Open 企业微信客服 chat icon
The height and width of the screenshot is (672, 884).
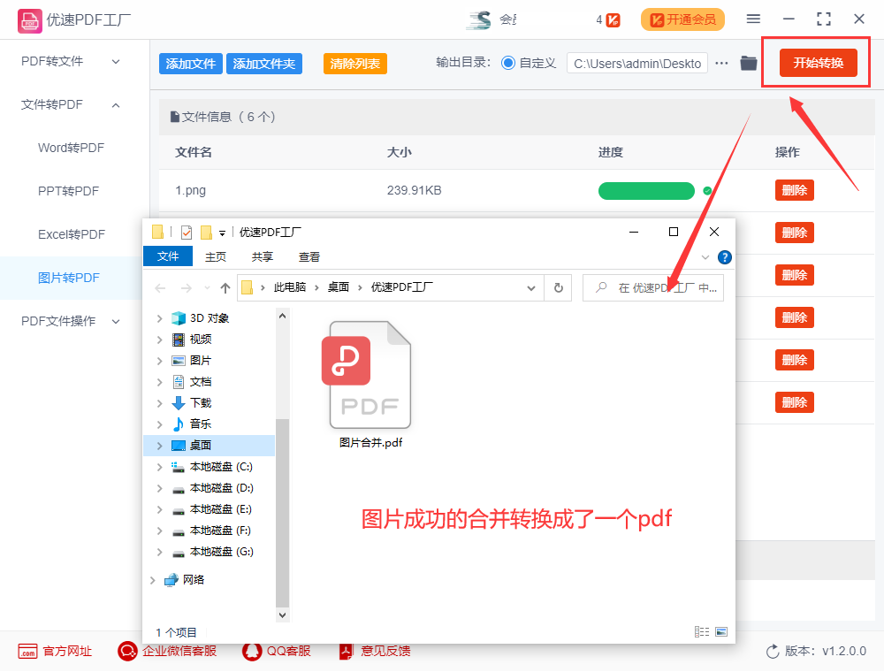tap(127, 651)
